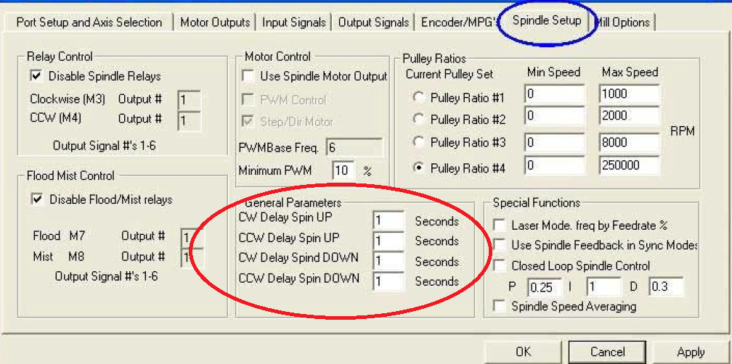Screen dimensions: 732x364
Task: Select Pulley Ratio #1 radio button
Action: tap(418, 97)
